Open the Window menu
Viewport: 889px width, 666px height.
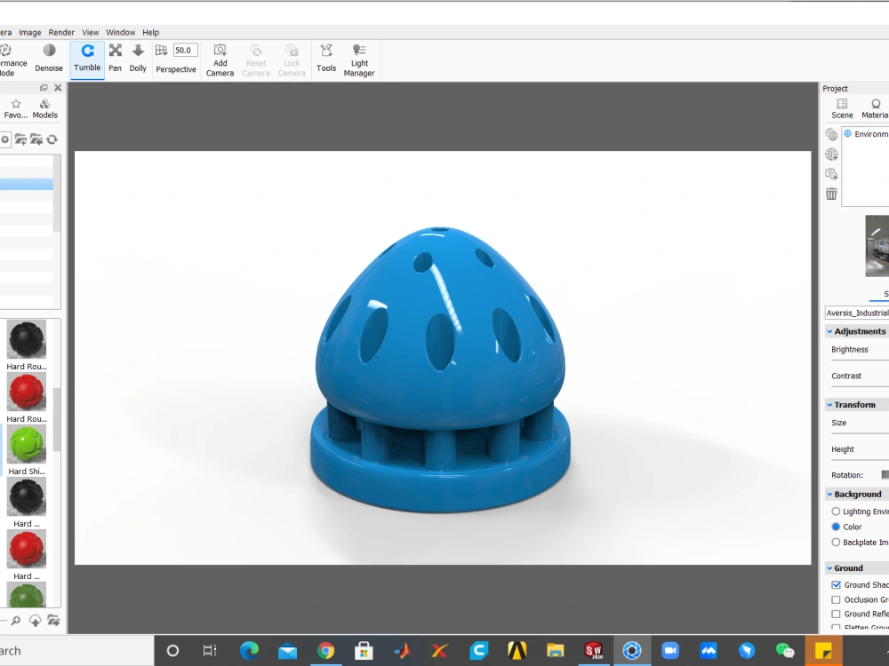click(x=121, y=32)
